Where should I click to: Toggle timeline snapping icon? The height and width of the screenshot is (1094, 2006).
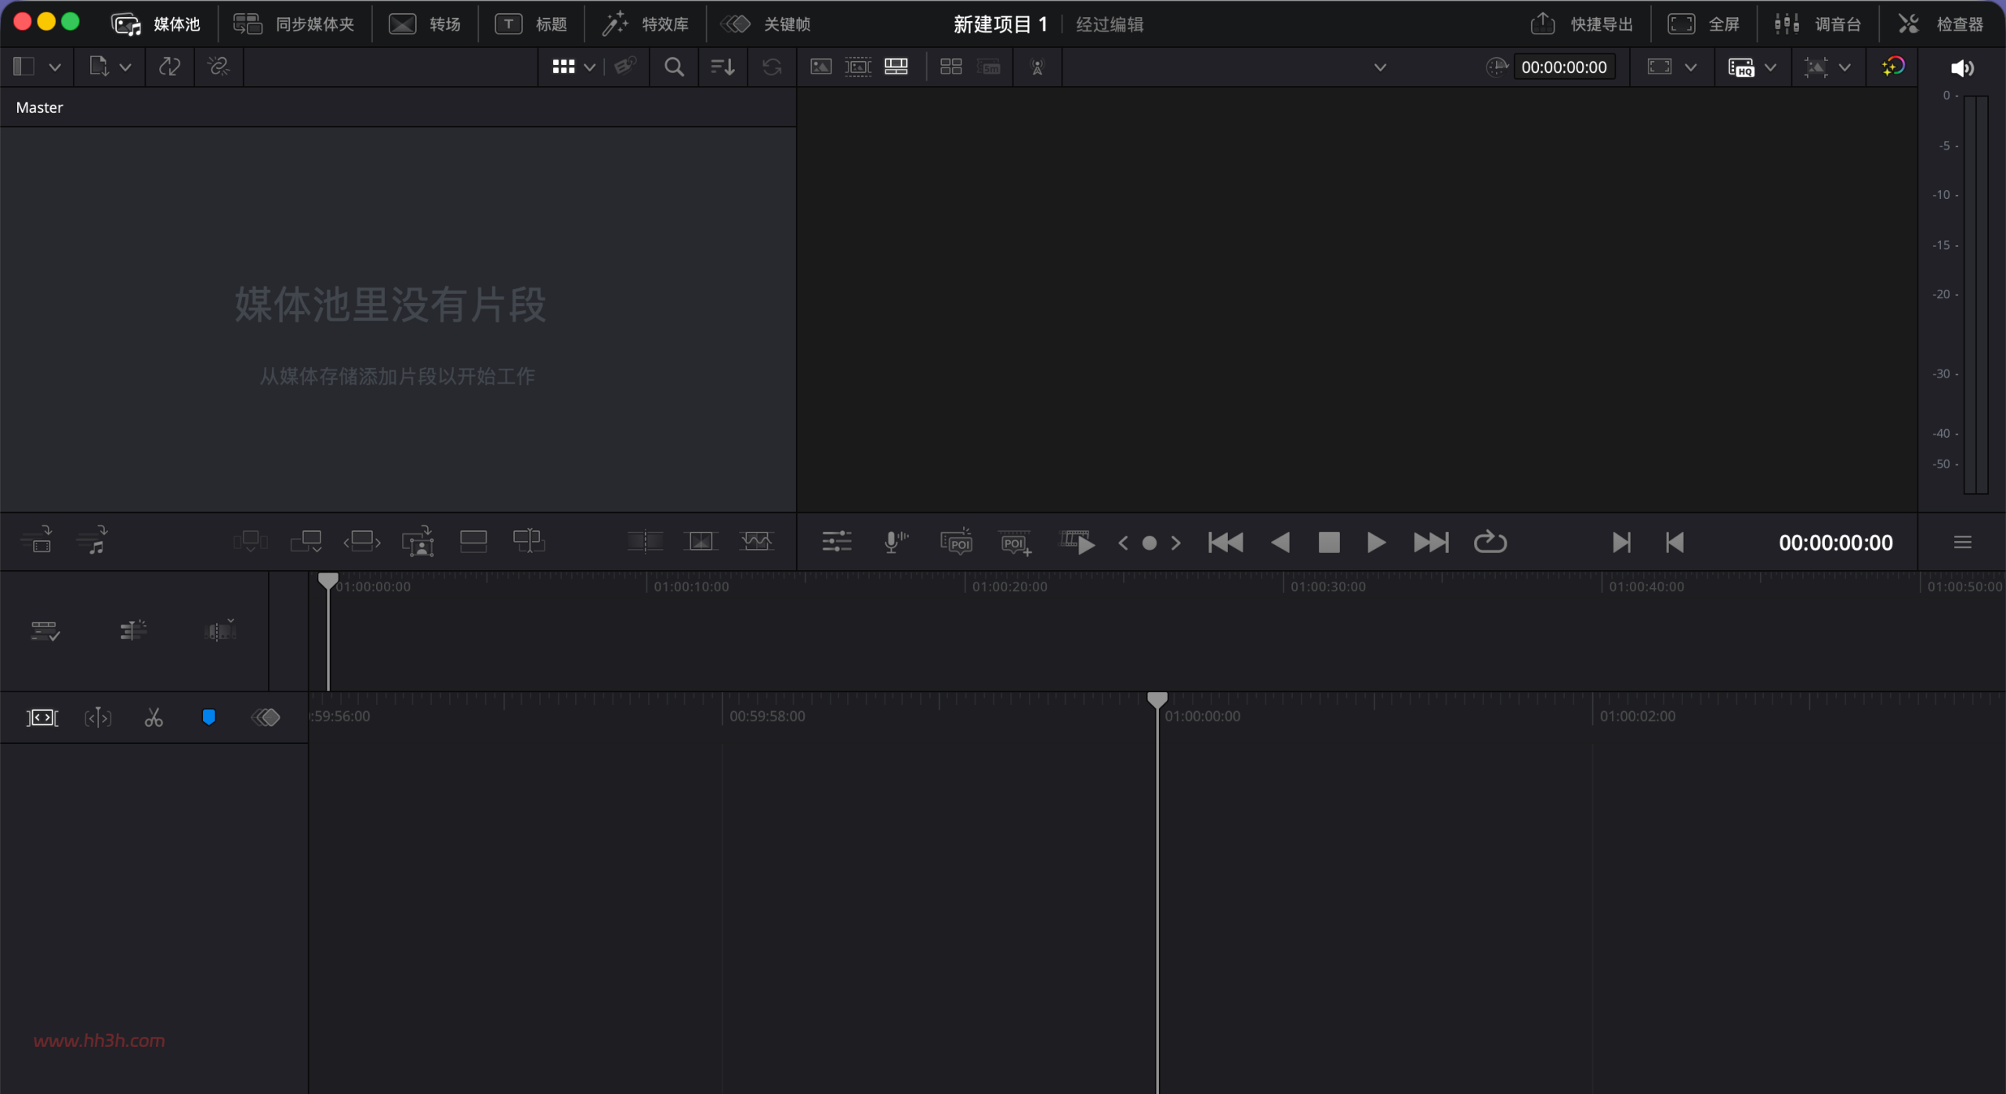(x=133, y=630)
